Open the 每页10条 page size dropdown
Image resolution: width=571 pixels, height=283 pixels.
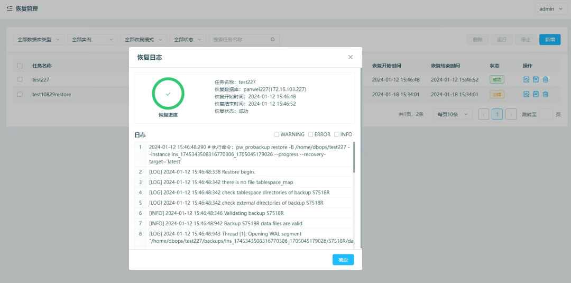[453, 114]
